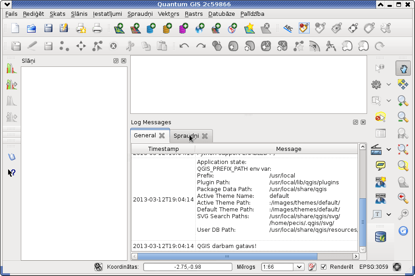Click scroll right arrow of log
This screenshot has width=415, height=276.
[356, 256]
